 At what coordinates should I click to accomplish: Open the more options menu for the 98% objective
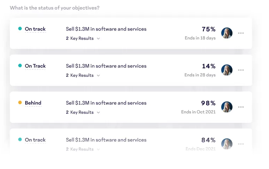pos(241,107)
